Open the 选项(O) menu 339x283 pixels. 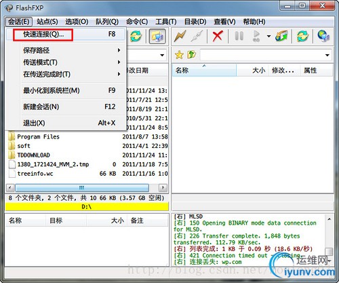coord(77,22)
